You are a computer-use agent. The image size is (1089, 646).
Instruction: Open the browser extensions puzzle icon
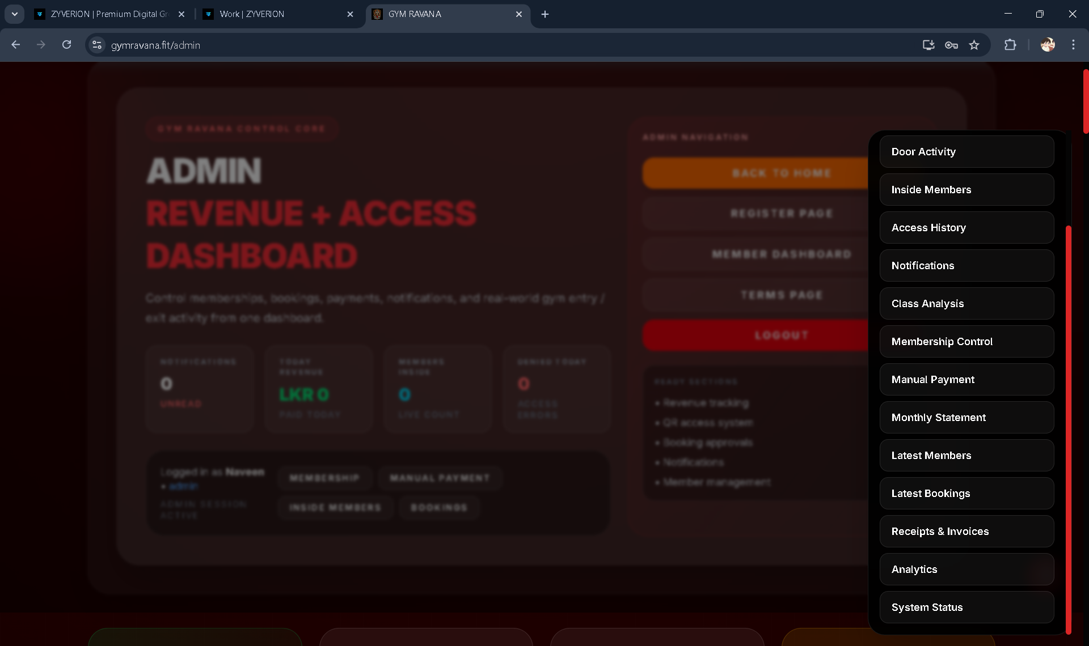[1011, 45]
